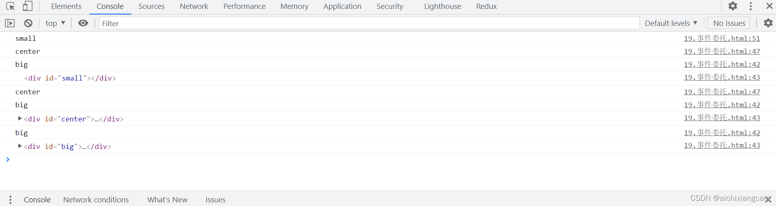Clear the console with the ban icon
The height and width of the screenshot is (206, 776).
28,23
